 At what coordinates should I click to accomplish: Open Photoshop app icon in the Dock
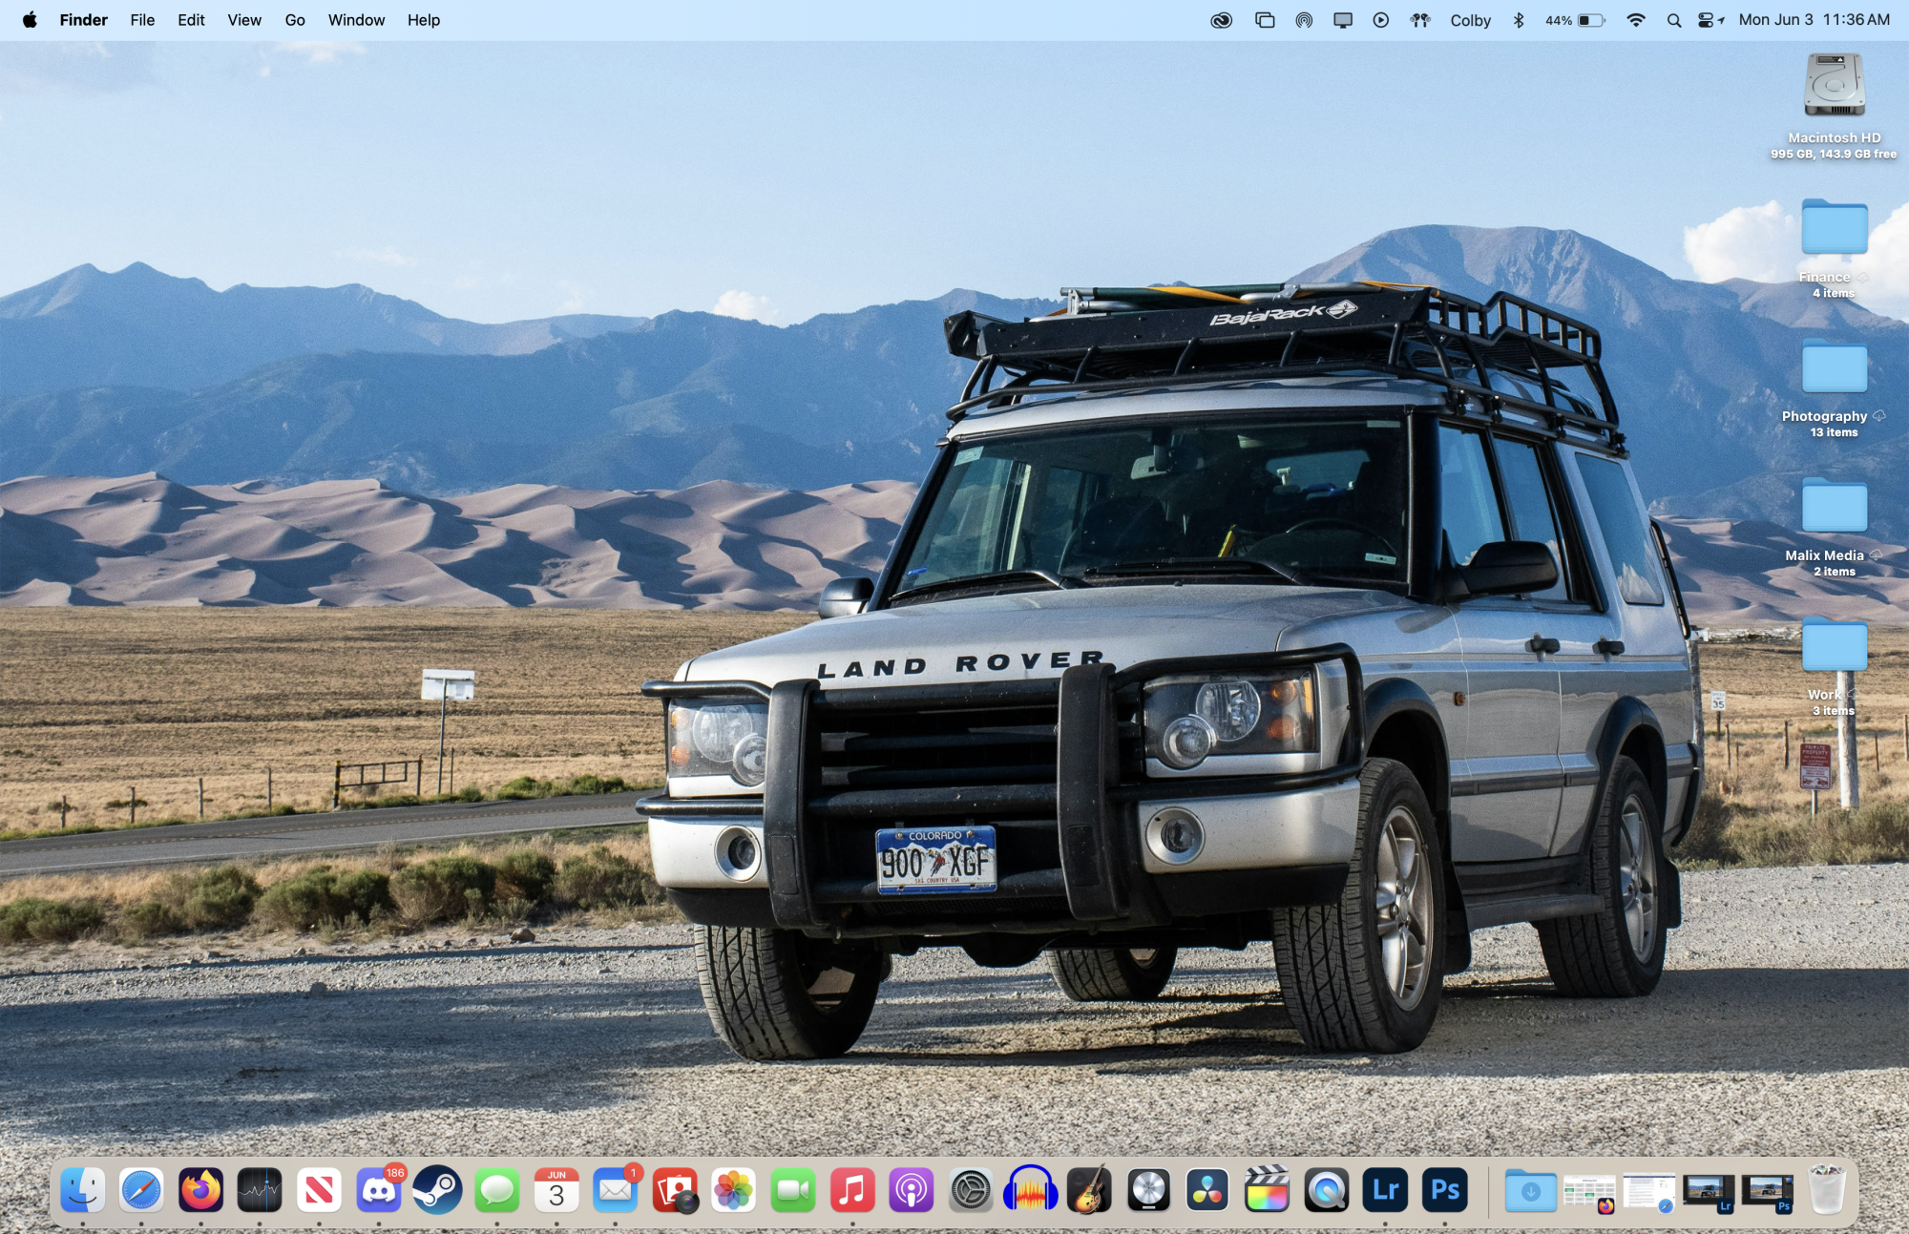coord(1444,1190)
